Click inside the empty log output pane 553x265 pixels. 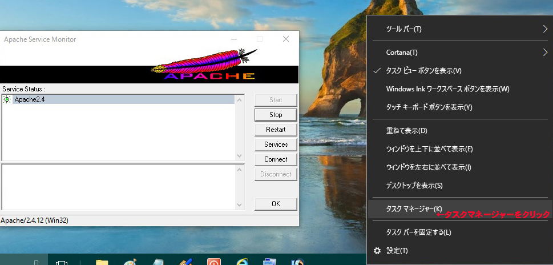tap(118, 187)
